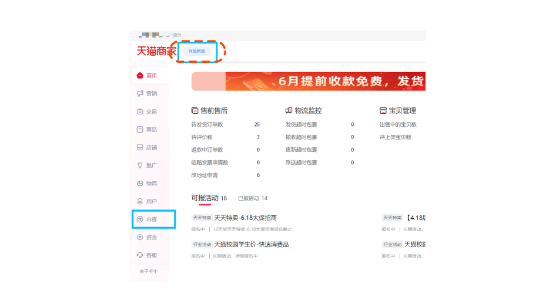This screenshot has height=308, width=556.
Task: Click the 营销 megaphone icon
Action: (x=140, y=93)
